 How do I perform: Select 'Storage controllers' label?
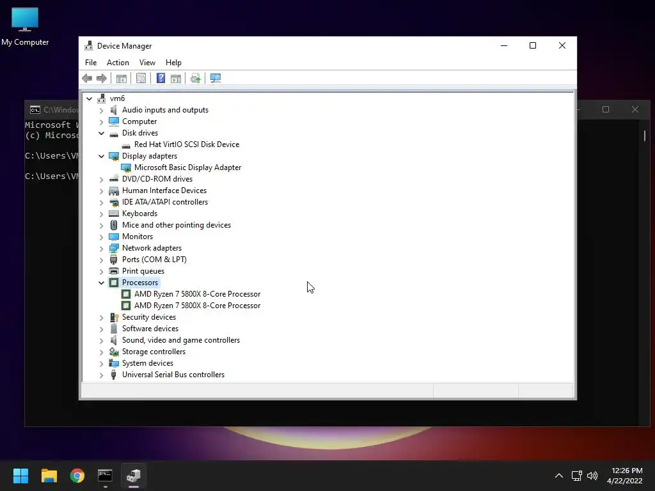coord(154,352)
